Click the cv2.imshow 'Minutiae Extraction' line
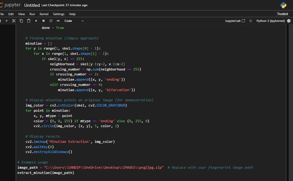293x181 pixels. (x=70, y=142)
